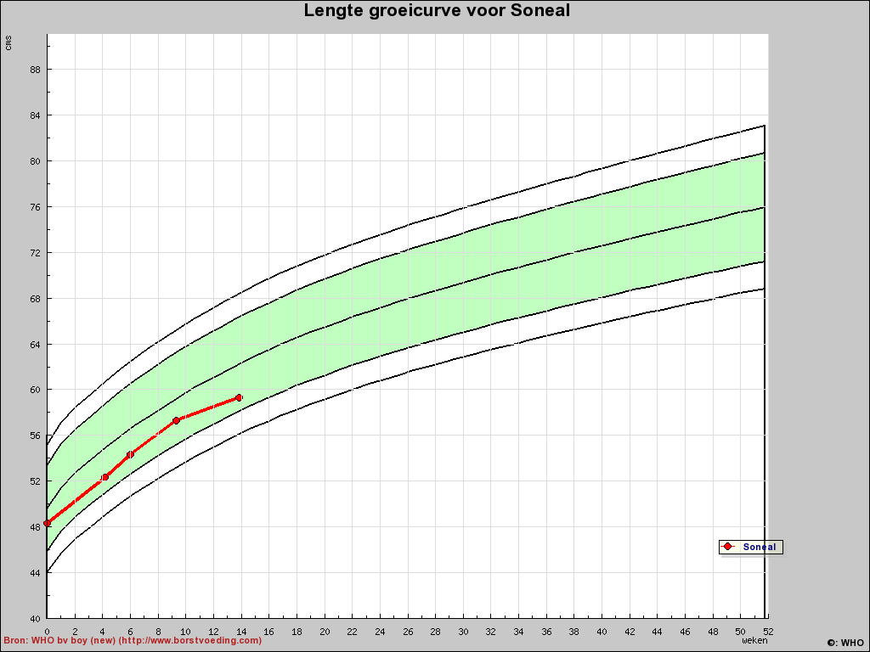This screenshot has width=870, height=652.
Task: Click the chart title 'Lengte groeicurve voor Soneal'
Action: (x=437, y=10)
